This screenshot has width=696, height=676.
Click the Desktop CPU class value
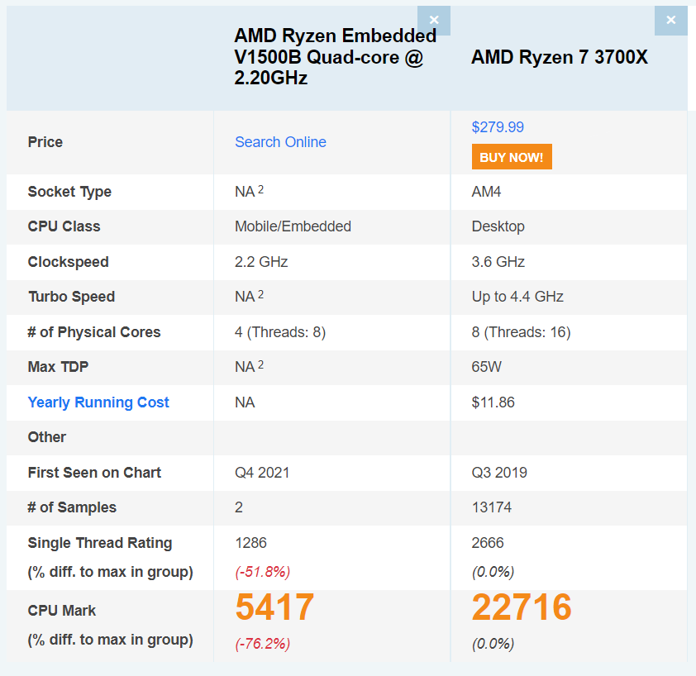pos(498,226)
